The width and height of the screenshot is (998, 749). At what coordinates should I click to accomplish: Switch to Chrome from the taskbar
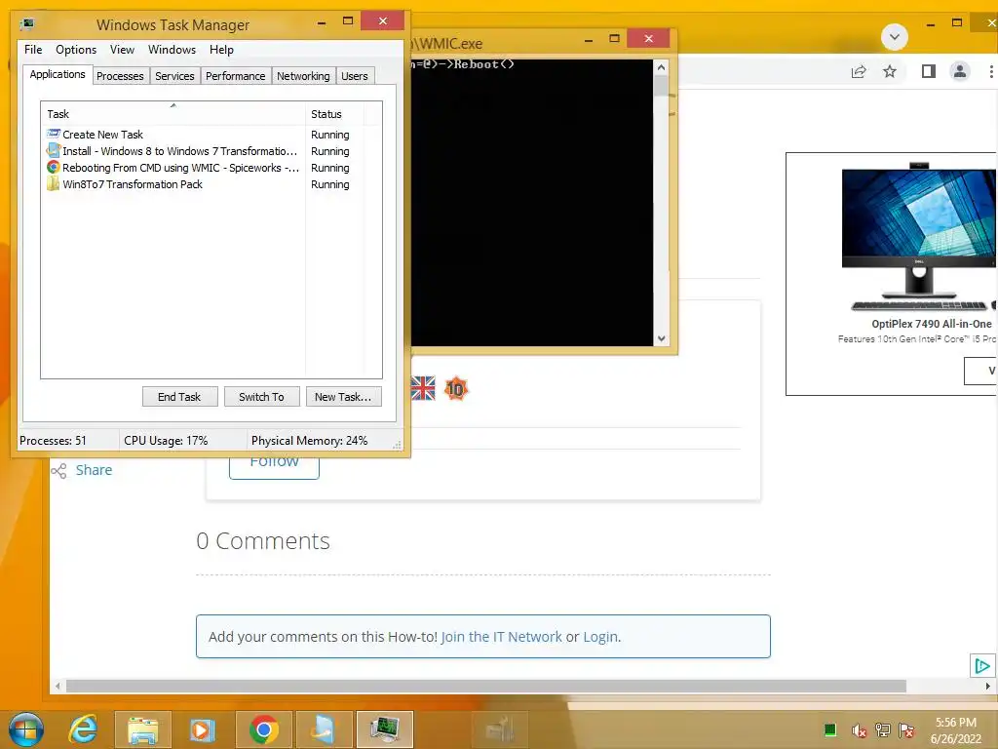[x=263, y=729]
